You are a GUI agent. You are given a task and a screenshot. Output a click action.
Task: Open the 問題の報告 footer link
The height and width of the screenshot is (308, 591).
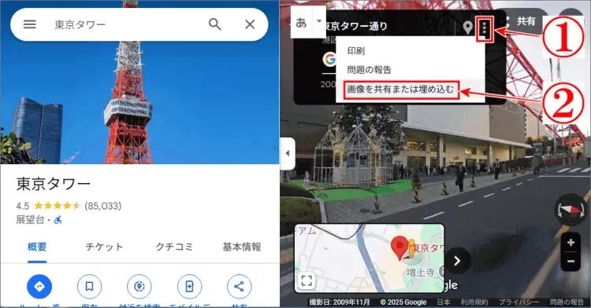click(x=567, y=302)
